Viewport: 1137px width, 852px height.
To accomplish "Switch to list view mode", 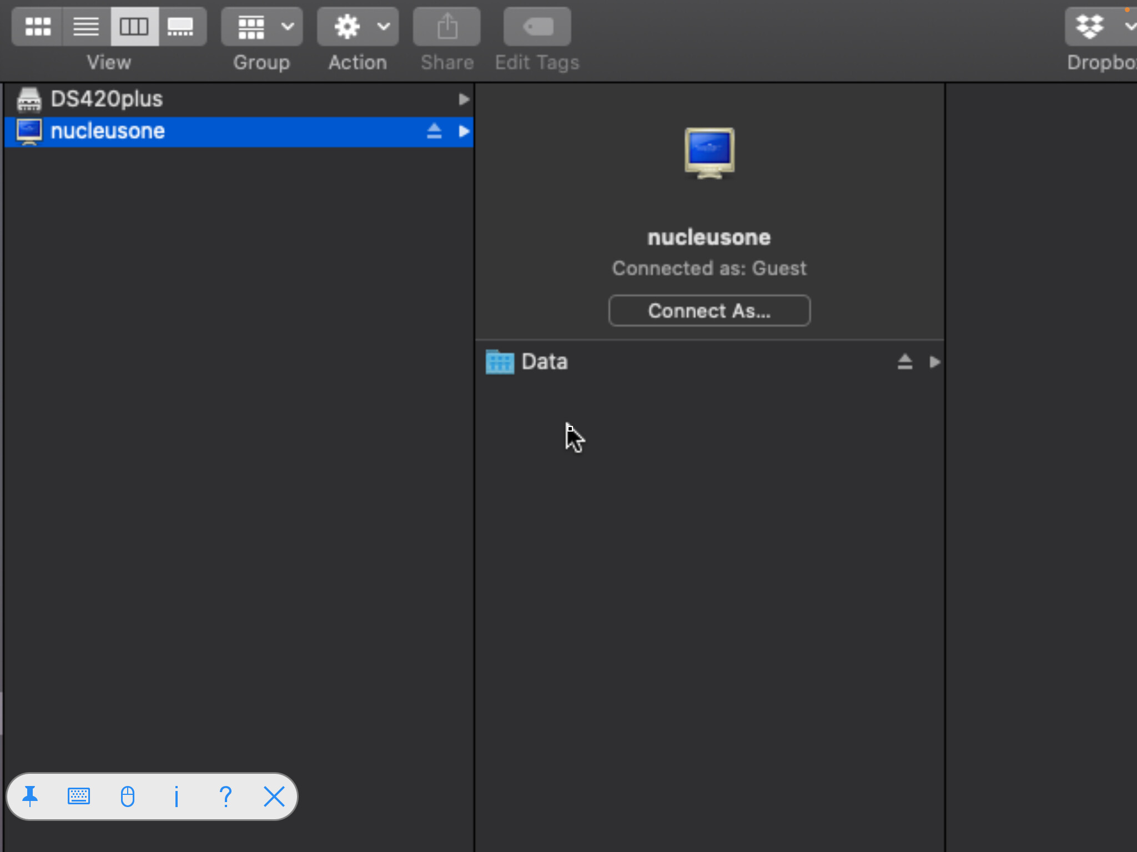I will (x=86, y=27).
